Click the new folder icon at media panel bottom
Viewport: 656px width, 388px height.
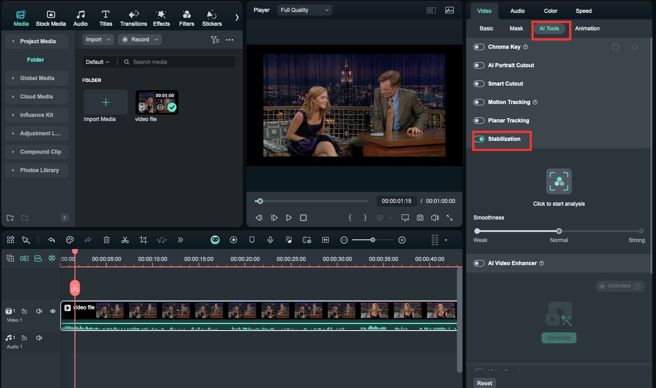click(x=10, y=218)
